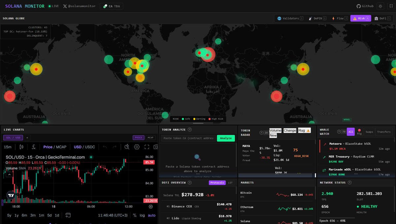This screenshot has width=396, height=224.
Task: Click the chart undo arrow
Action: [x=105, y=147]
